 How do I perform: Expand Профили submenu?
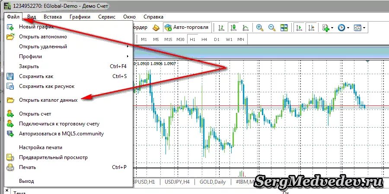click(x=128, y=56)
